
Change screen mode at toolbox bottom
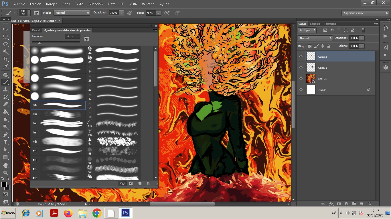point(5,202)
